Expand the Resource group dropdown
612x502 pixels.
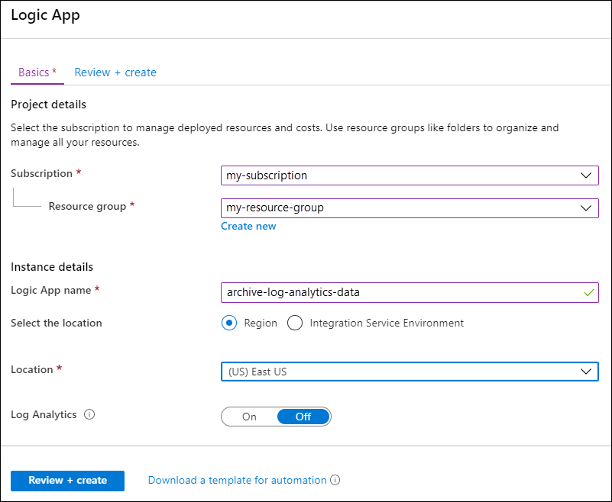(409, 208)
